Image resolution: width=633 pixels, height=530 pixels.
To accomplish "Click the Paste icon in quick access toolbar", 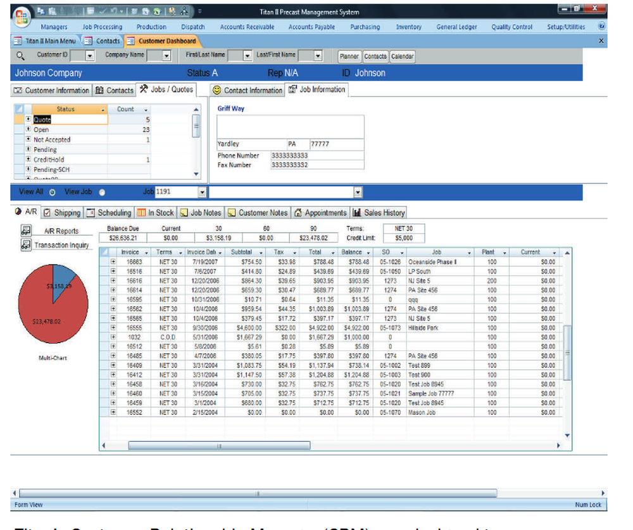I will tap(53, 11).
